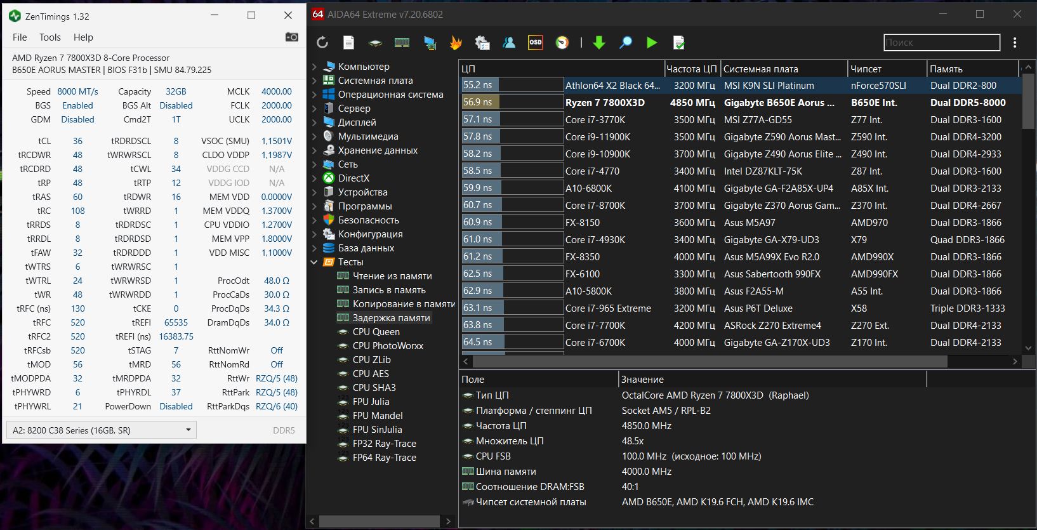1037x530 pixels.
Task: Select Программы in the tree
Action: [365, 206]
